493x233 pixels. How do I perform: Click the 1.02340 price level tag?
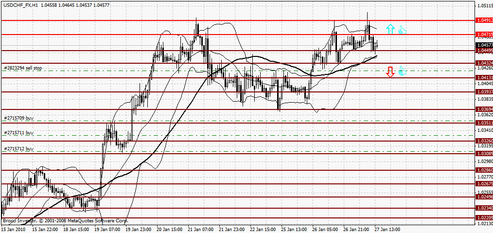click(x=485, y=208)
